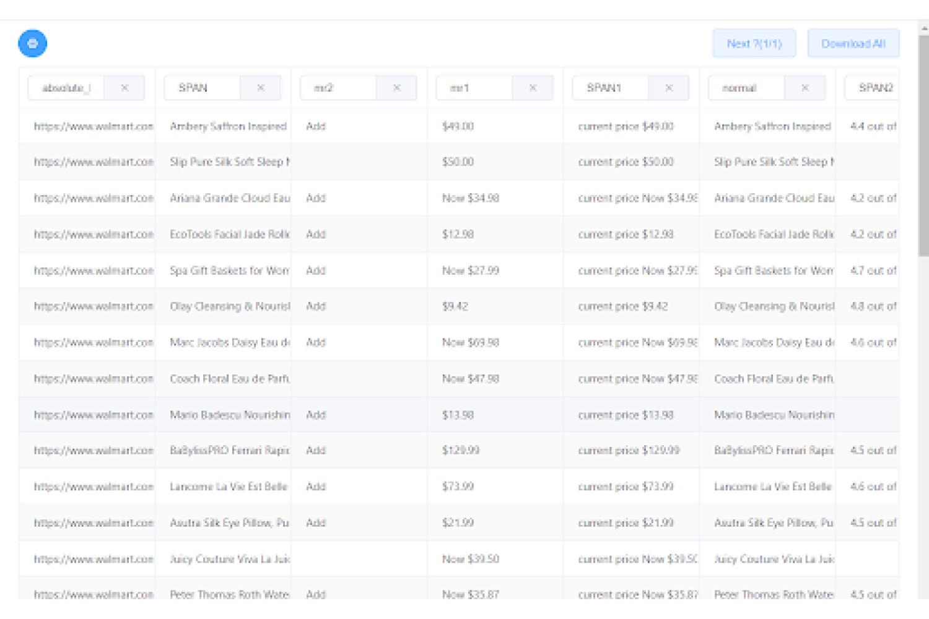Select Mario Badescu Nourishing in SPAN column
The image size is (929, 619).
pyautogui.click(x=230, y=415)
